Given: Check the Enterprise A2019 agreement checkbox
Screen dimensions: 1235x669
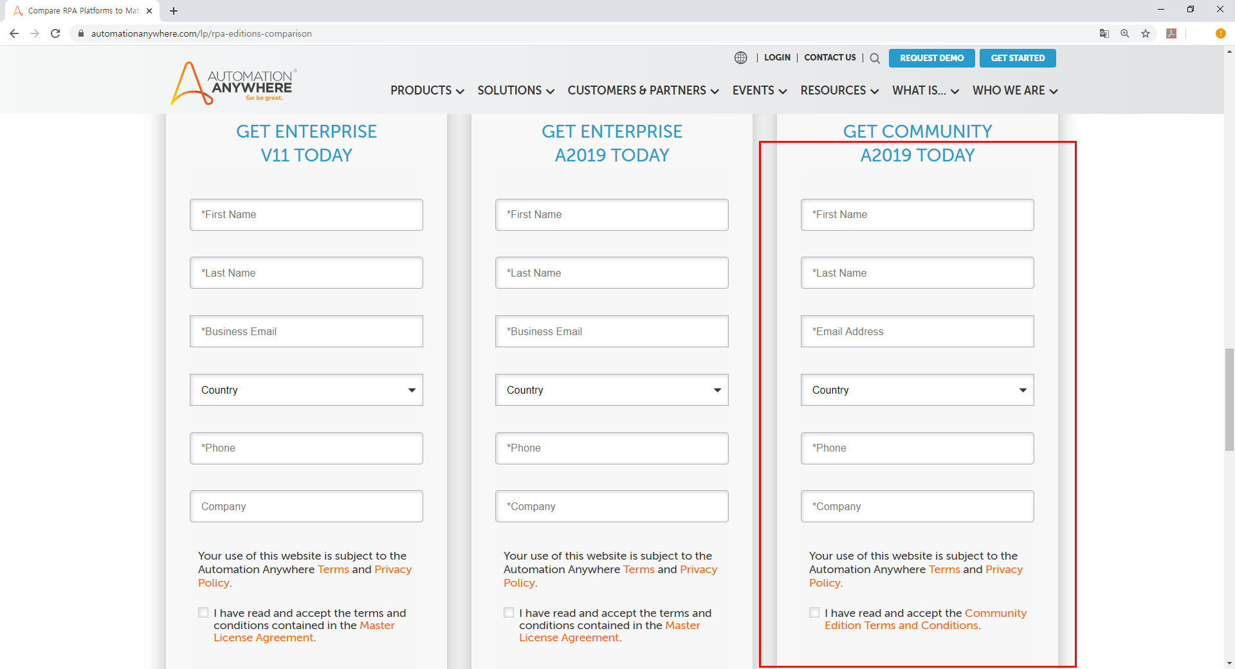Looking at the screenshot, I should coord(509,612).
